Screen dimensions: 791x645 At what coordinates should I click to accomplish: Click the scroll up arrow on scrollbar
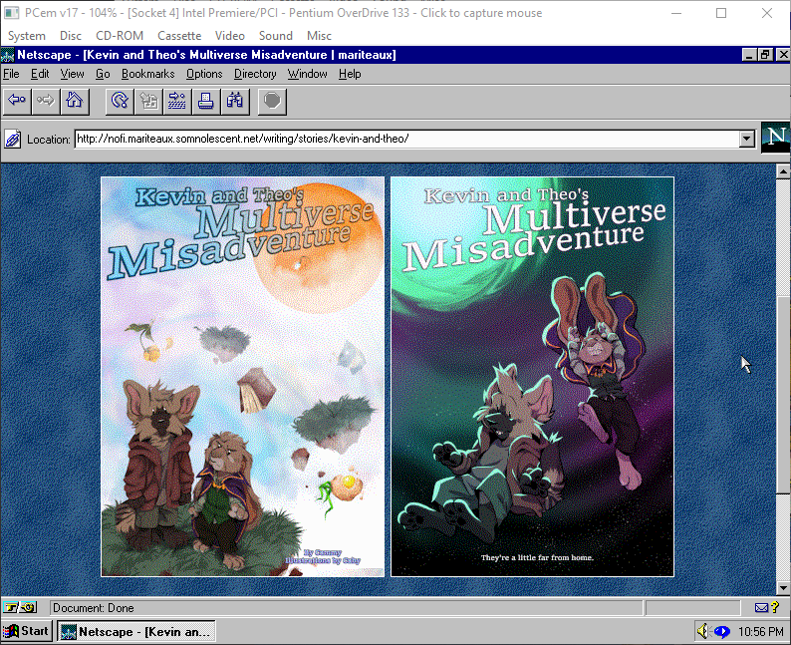(x=782, y=171)
